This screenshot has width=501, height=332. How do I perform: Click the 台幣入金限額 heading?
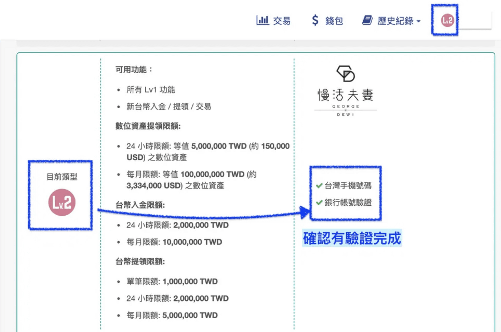coord(140,205)
